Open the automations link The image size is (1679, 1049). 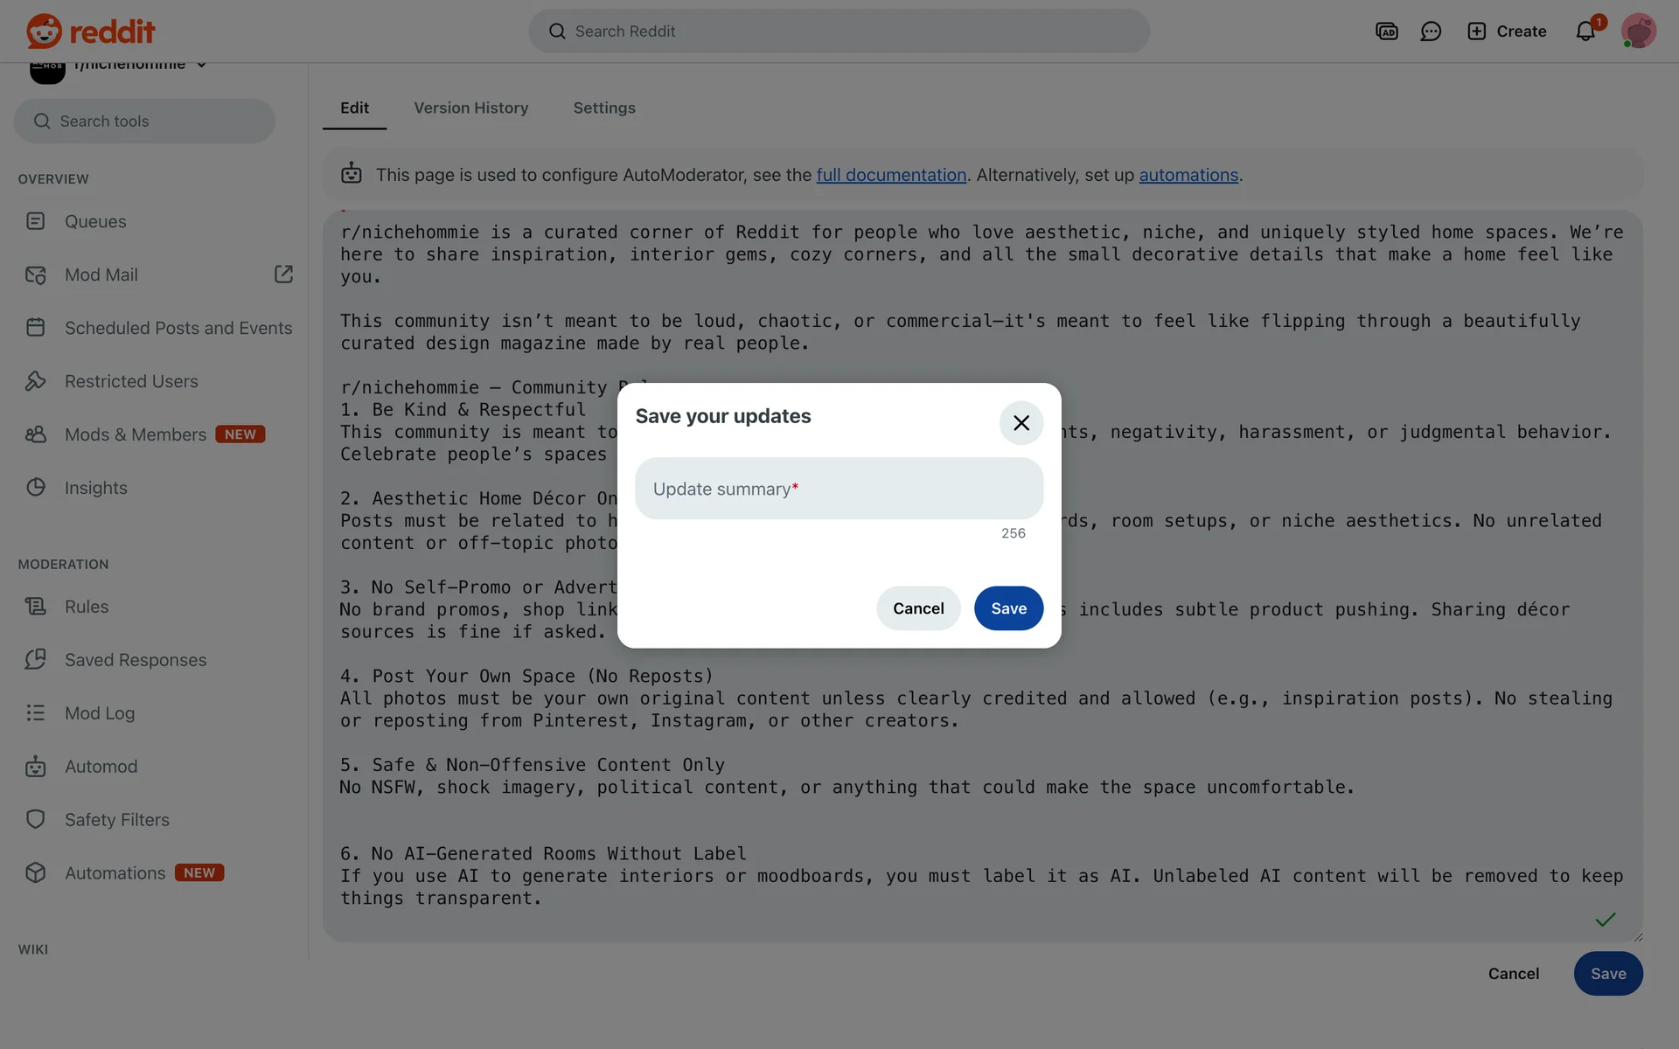click(x=1188, y=175)
